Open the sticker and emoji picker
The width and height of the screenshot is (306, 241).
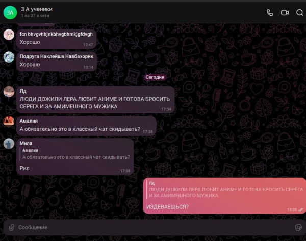click(299, 227)
